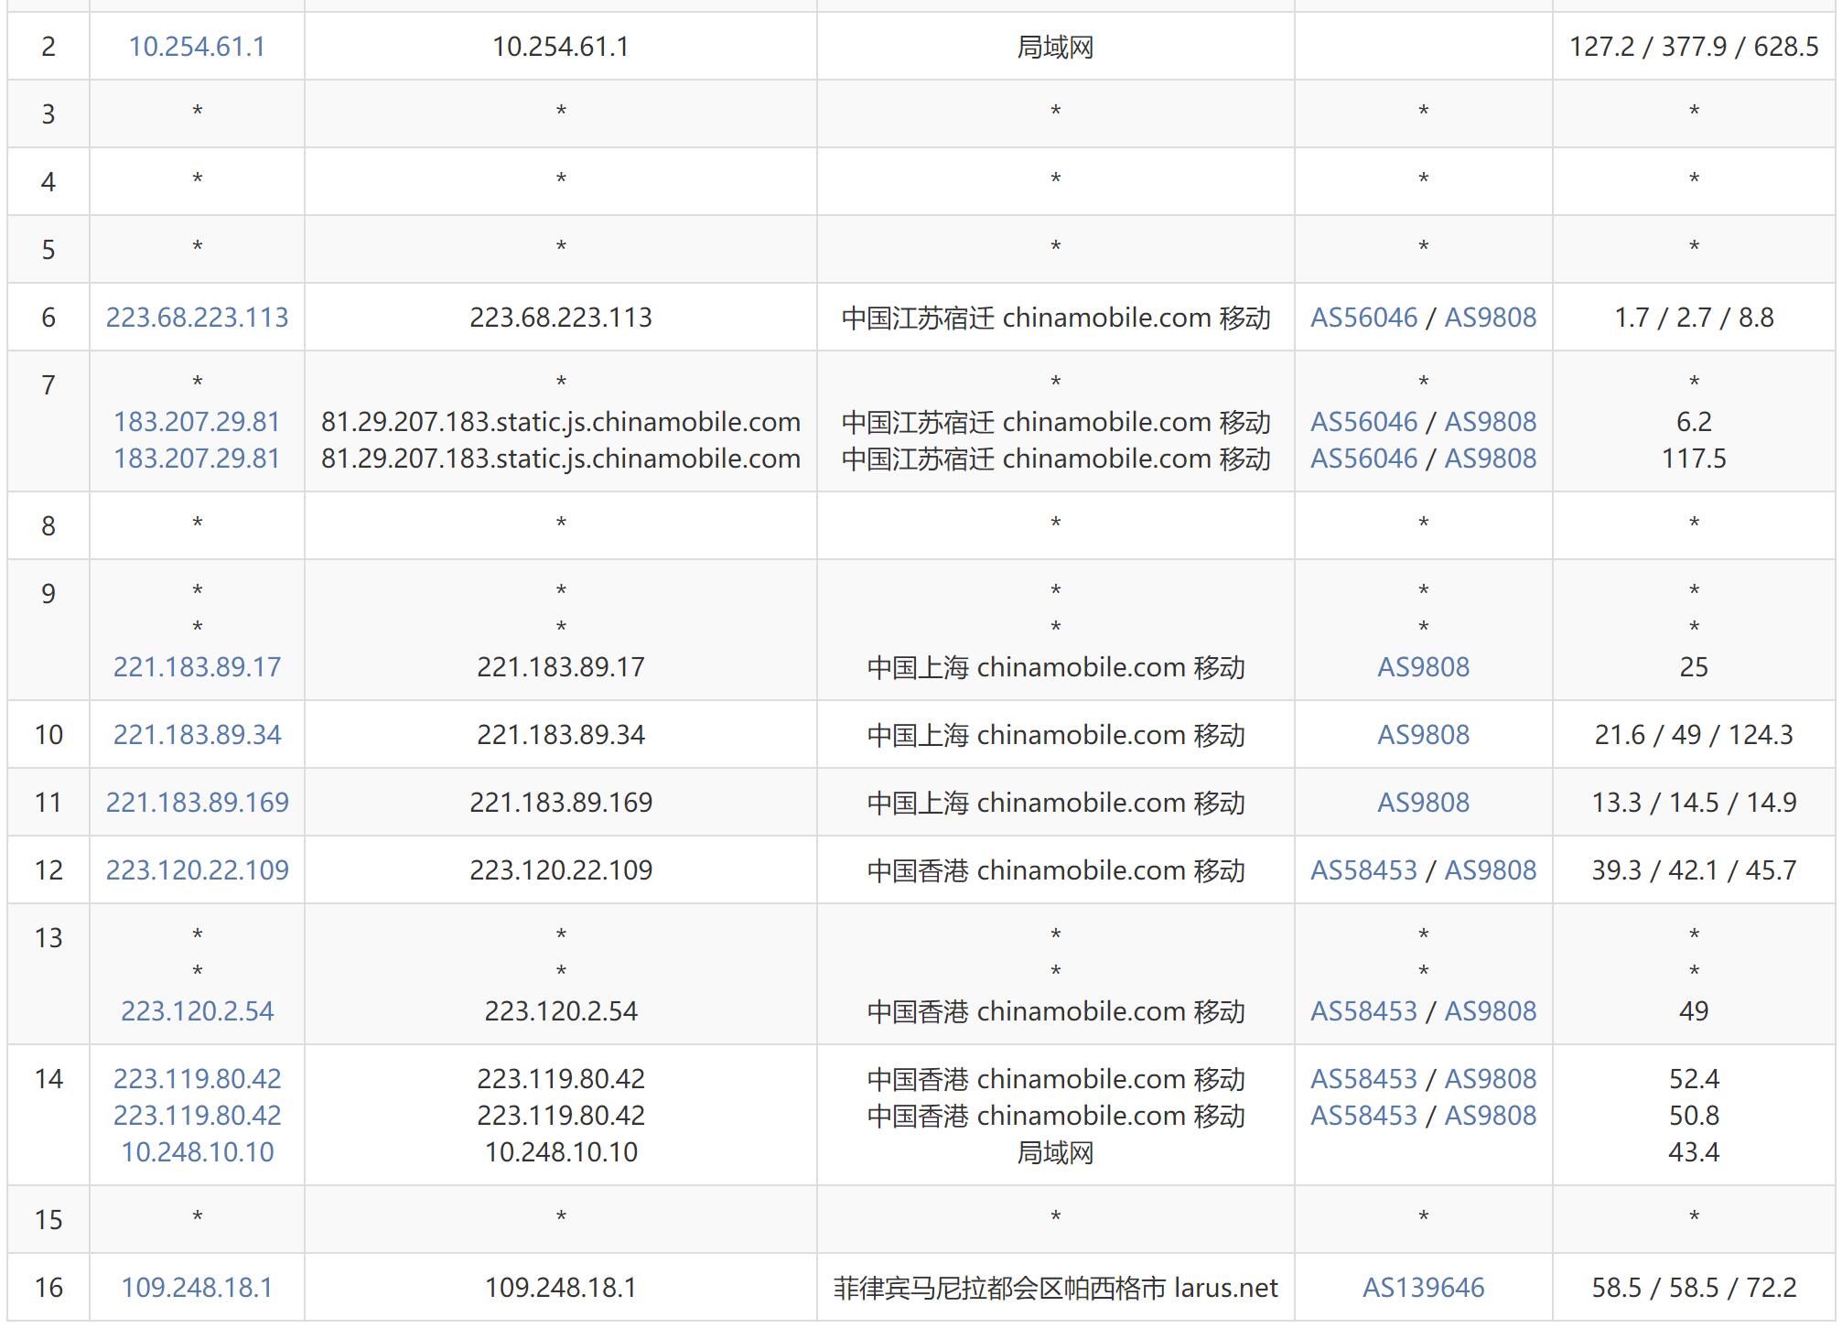Select hop number 2 cell
Screen dimensions: 1842x1328
pos(48,47)
